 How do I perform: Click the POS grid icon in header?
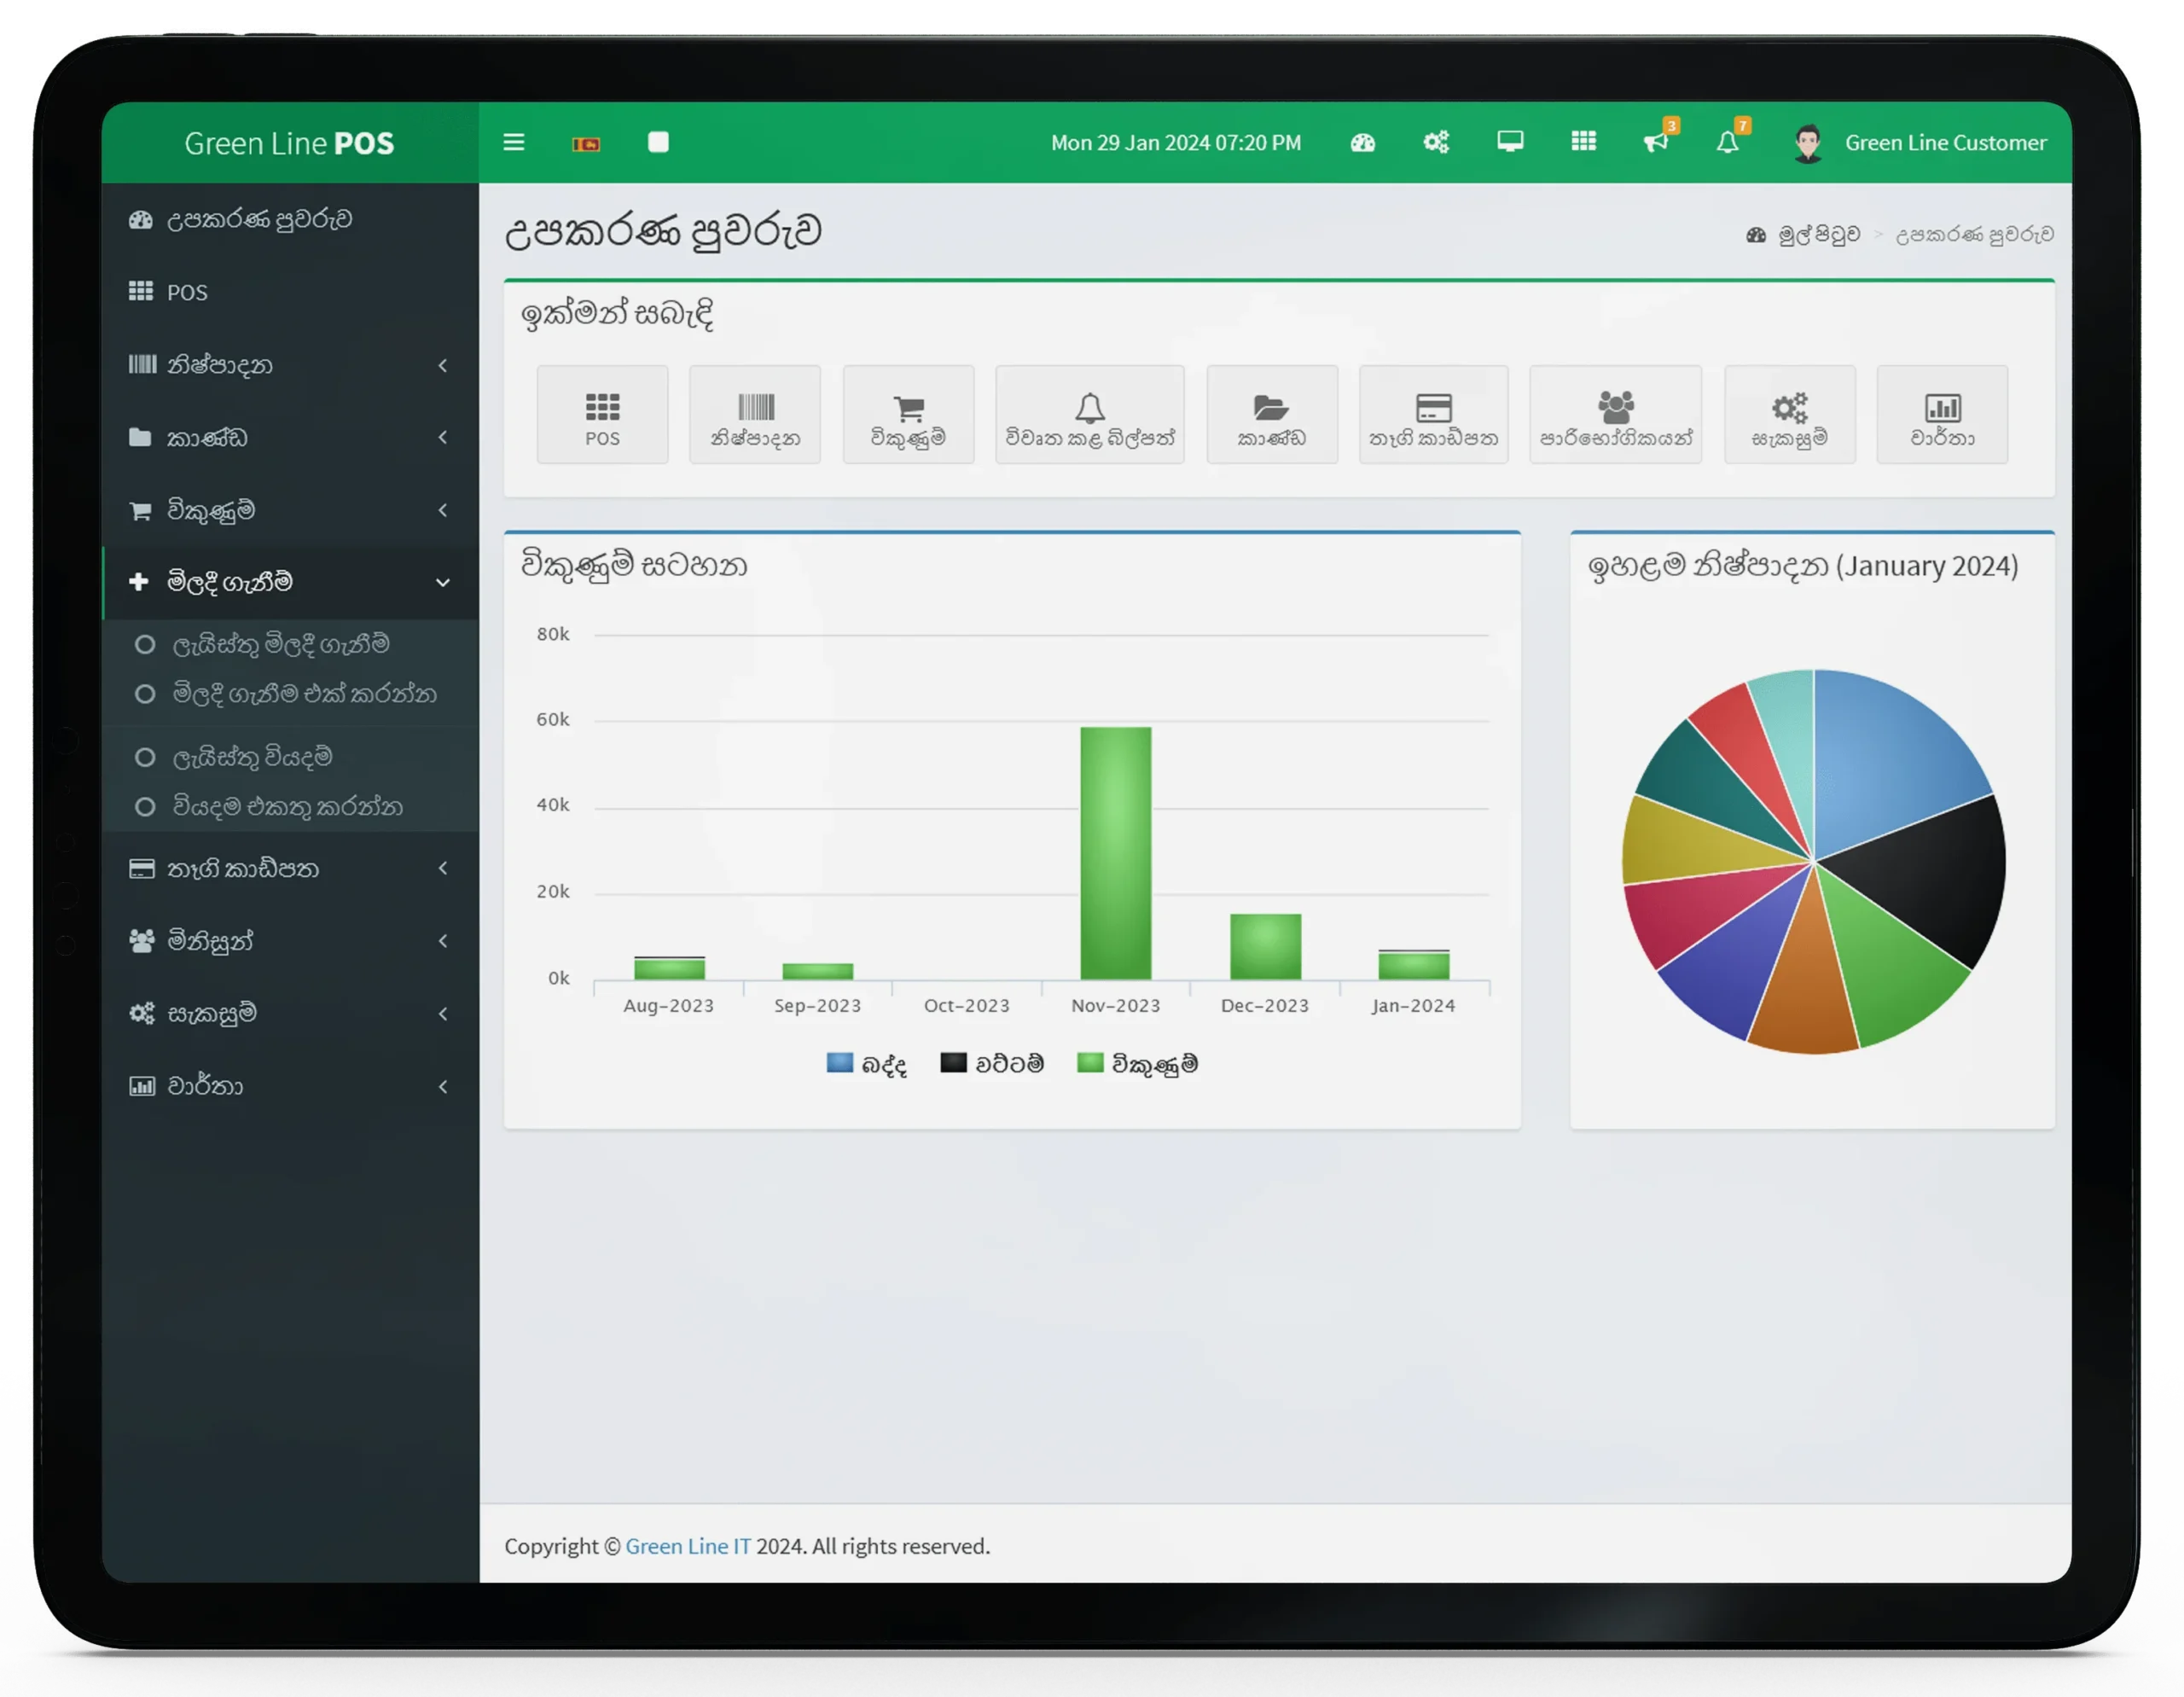pyautogui.click(x=1583, y=141)
